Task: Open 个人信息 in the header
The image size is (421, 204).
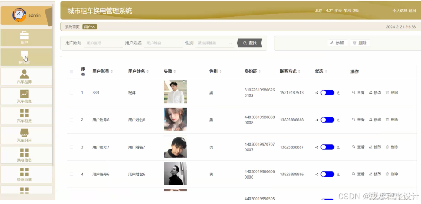Action: [x=400, y=11]
